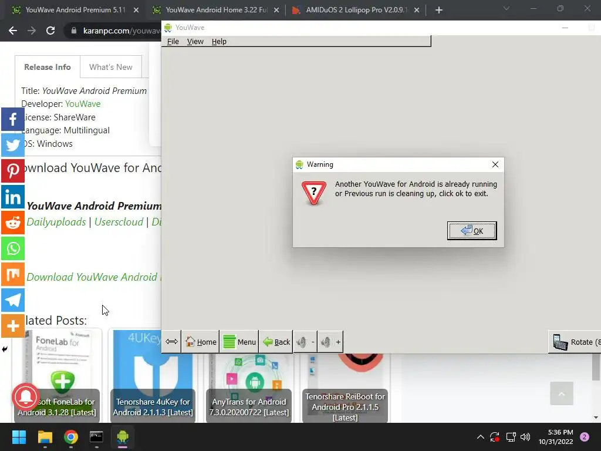Raise volume in YouWave toolbar

pos(330,342)
